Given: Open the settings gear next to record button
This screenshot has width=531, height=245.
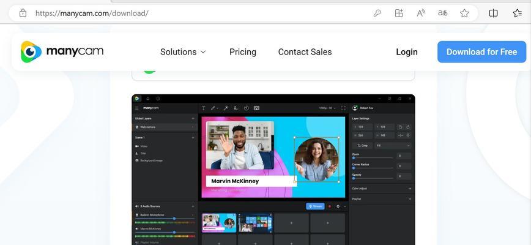Looking at the screenshot, I should [x=338, y=206].
